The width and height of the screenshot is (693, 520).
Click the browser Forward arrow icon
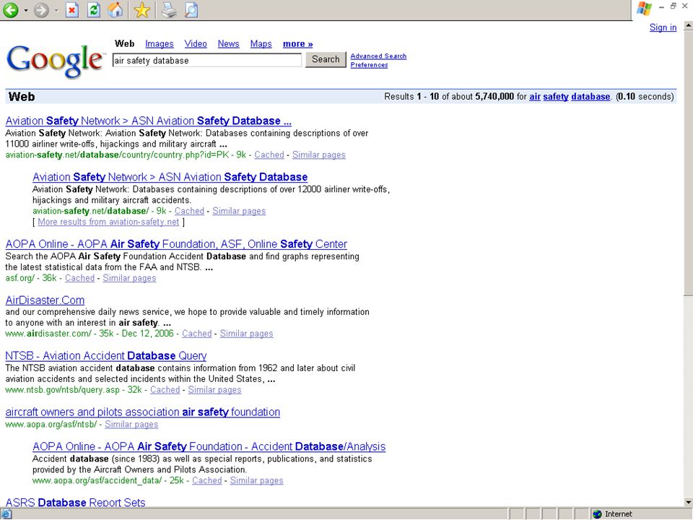(42, 9)
